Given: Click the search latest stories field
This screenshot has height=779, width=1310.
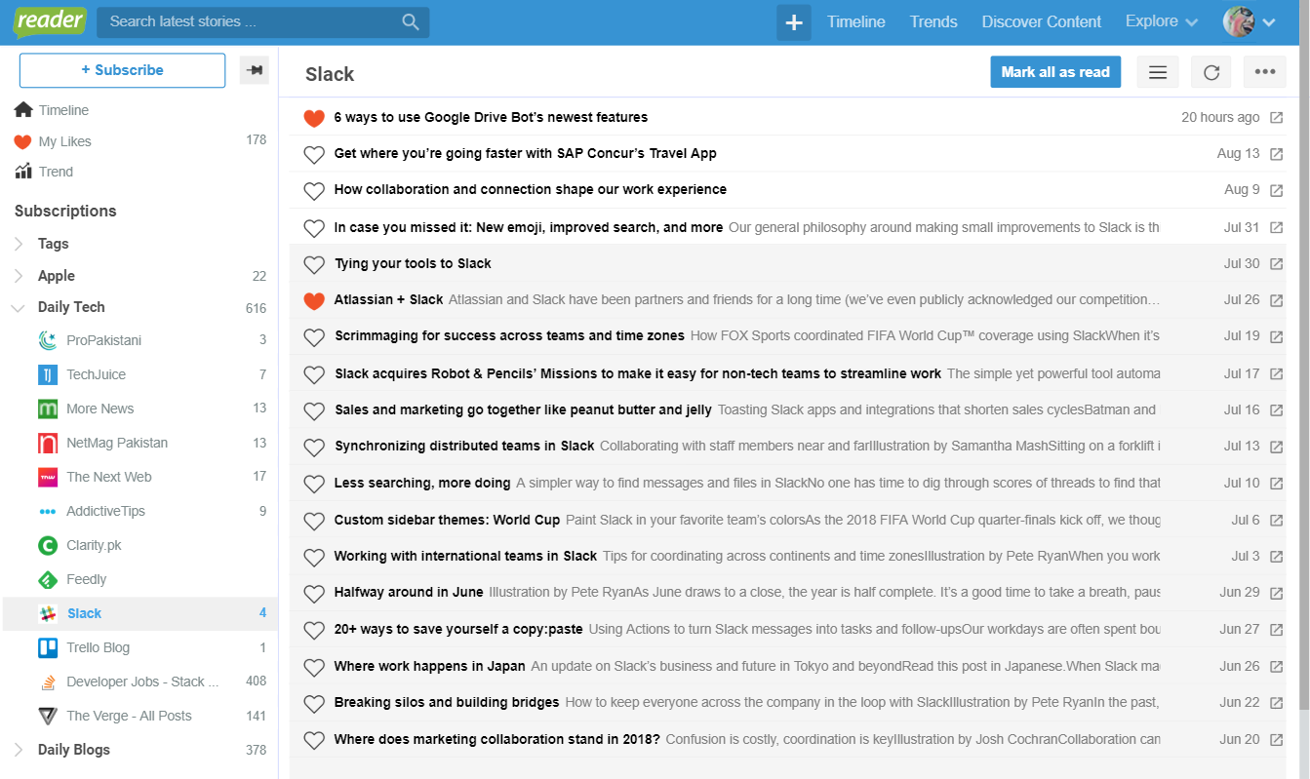Looking at the screenshot, I should (x=263, y=21).
